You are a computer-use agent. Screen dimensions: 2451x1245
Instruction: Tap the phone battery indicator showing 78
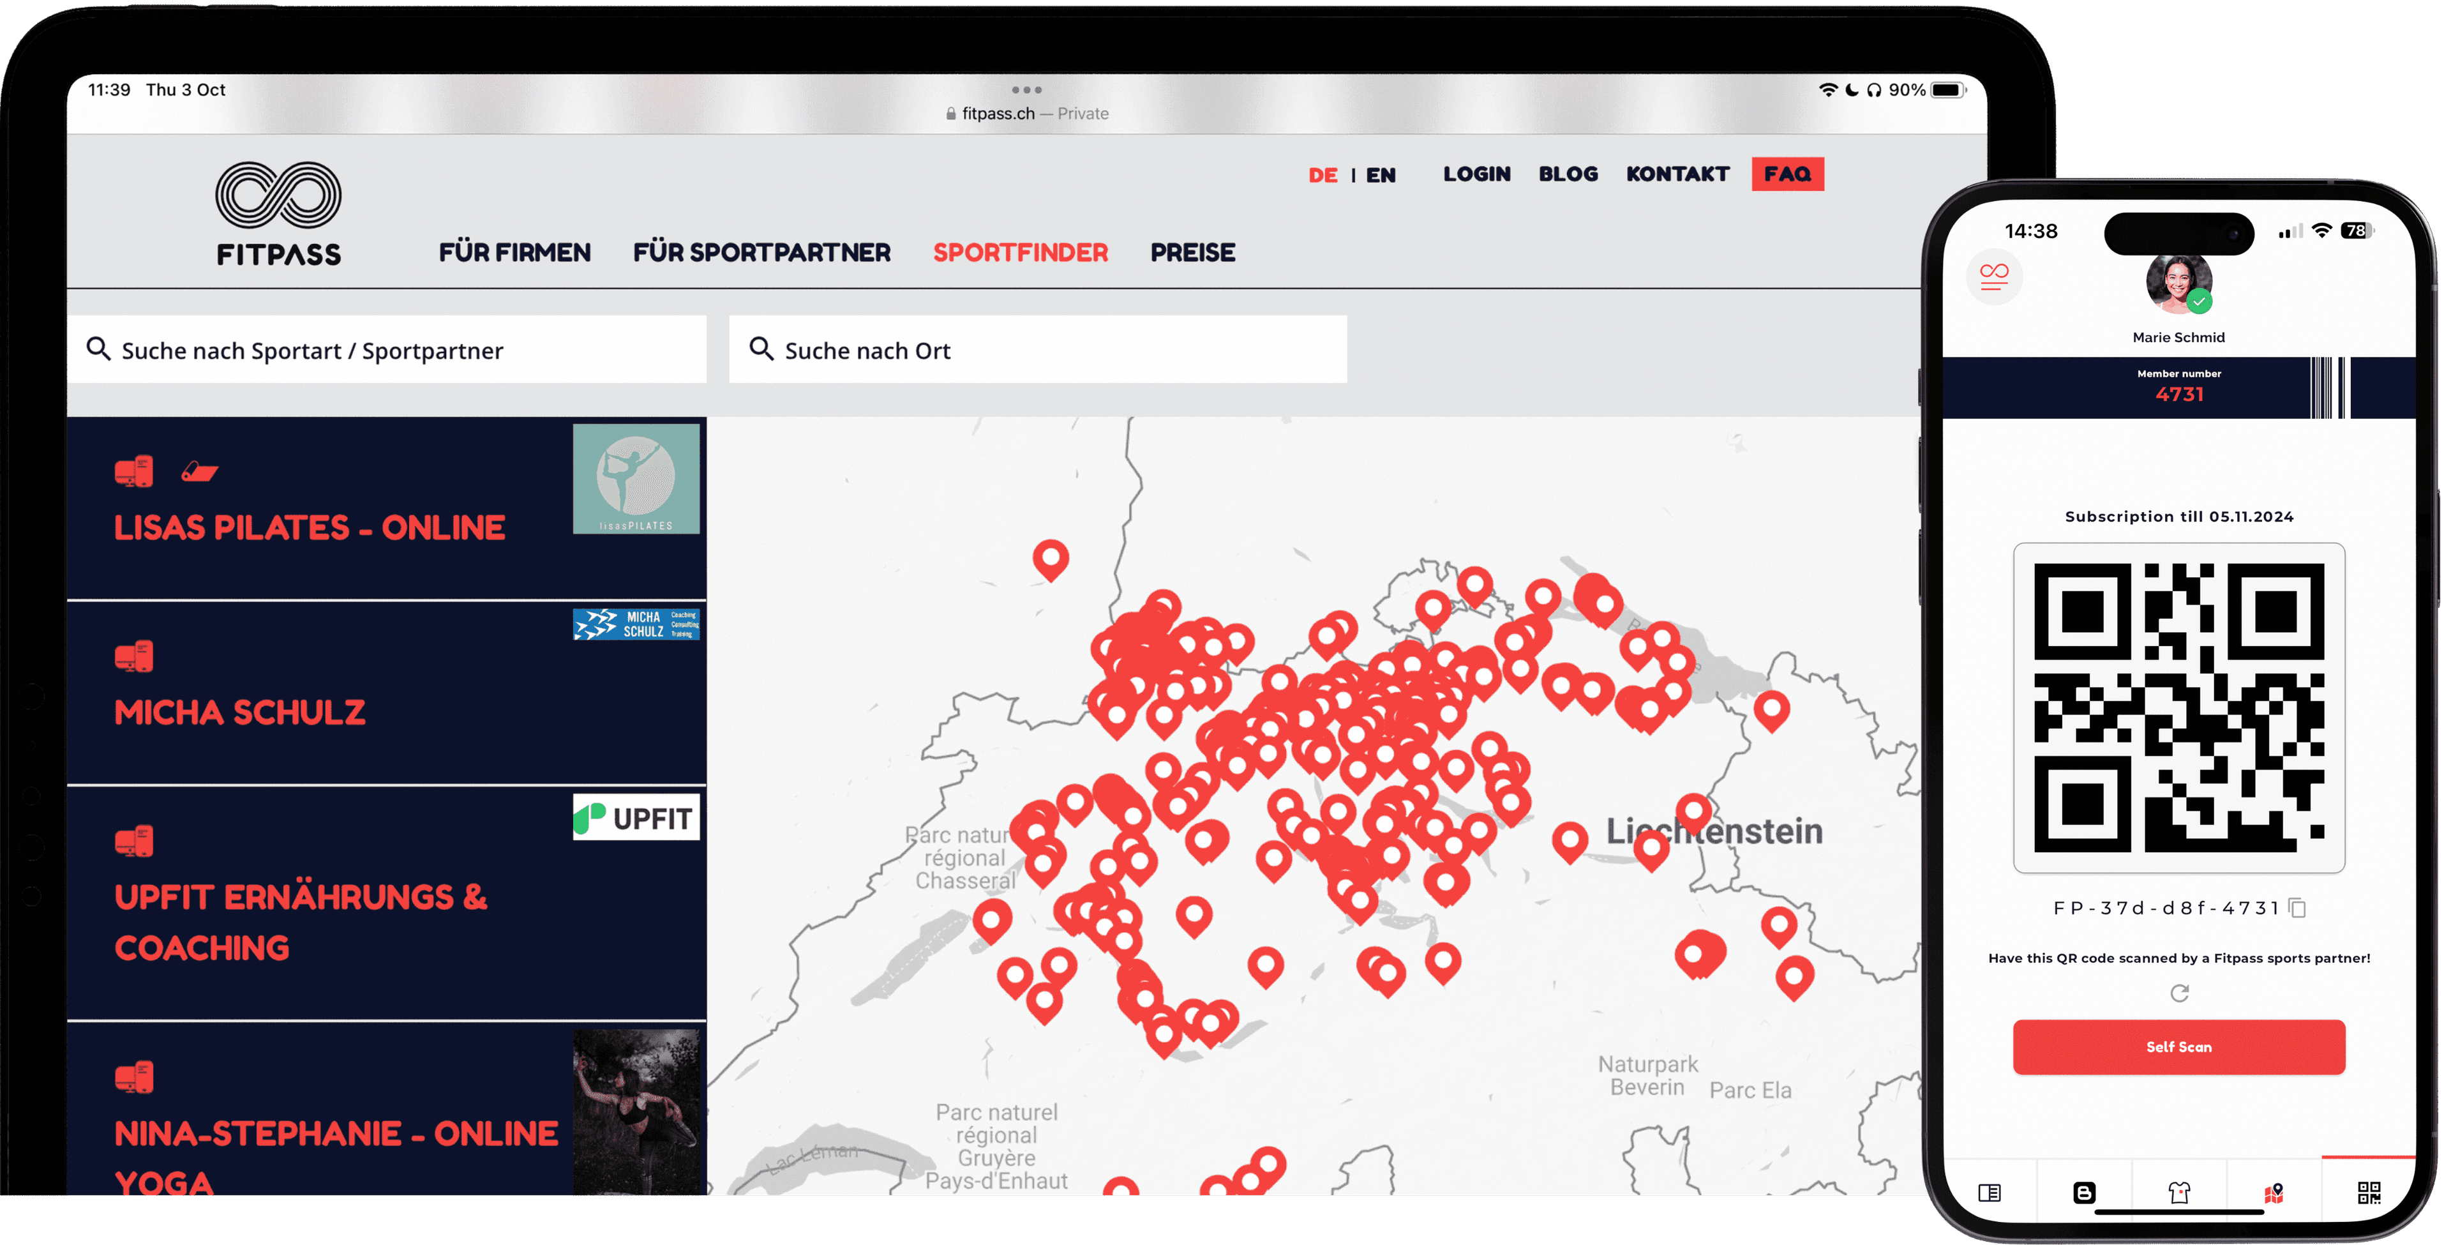2358,231
